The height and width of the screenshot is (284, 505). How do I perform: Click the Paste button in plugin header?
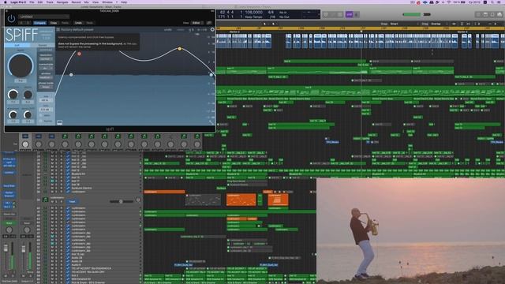coord(65,23)
